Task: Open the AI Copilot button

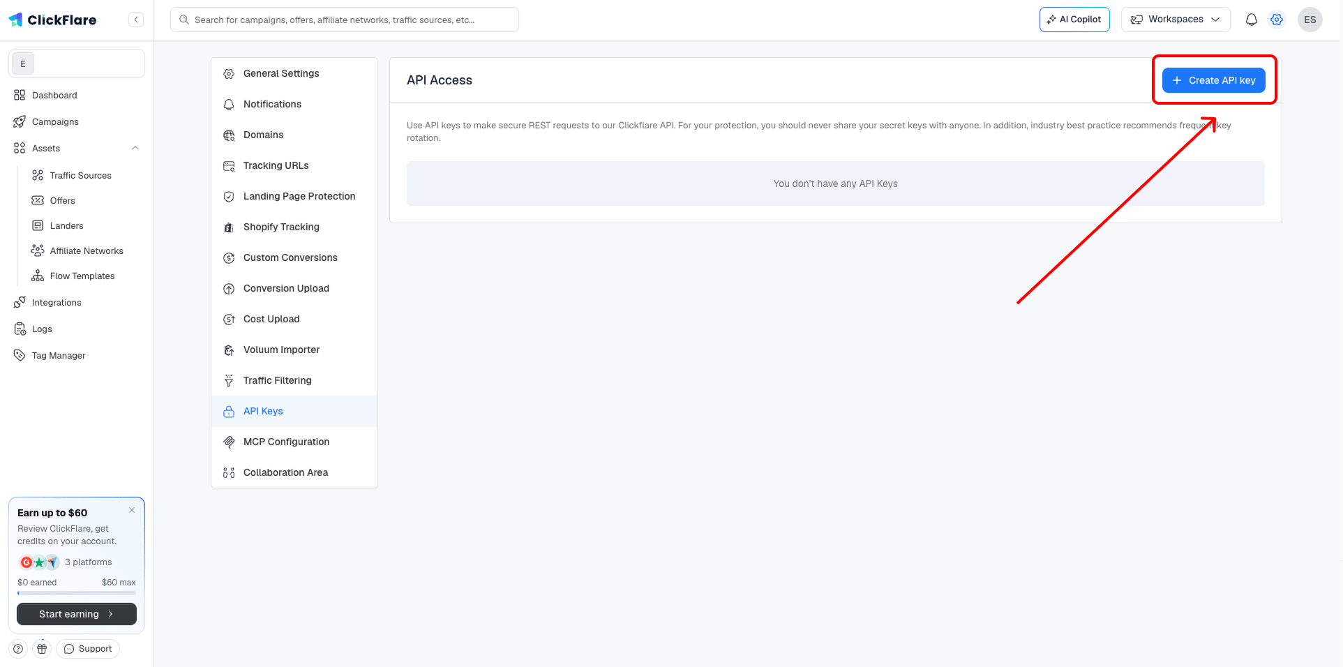Action: 1074,20
